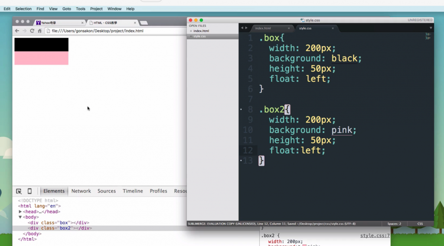Screen dimensions: 444x246
Task: Open the Window menu
Action: (114, 9)
